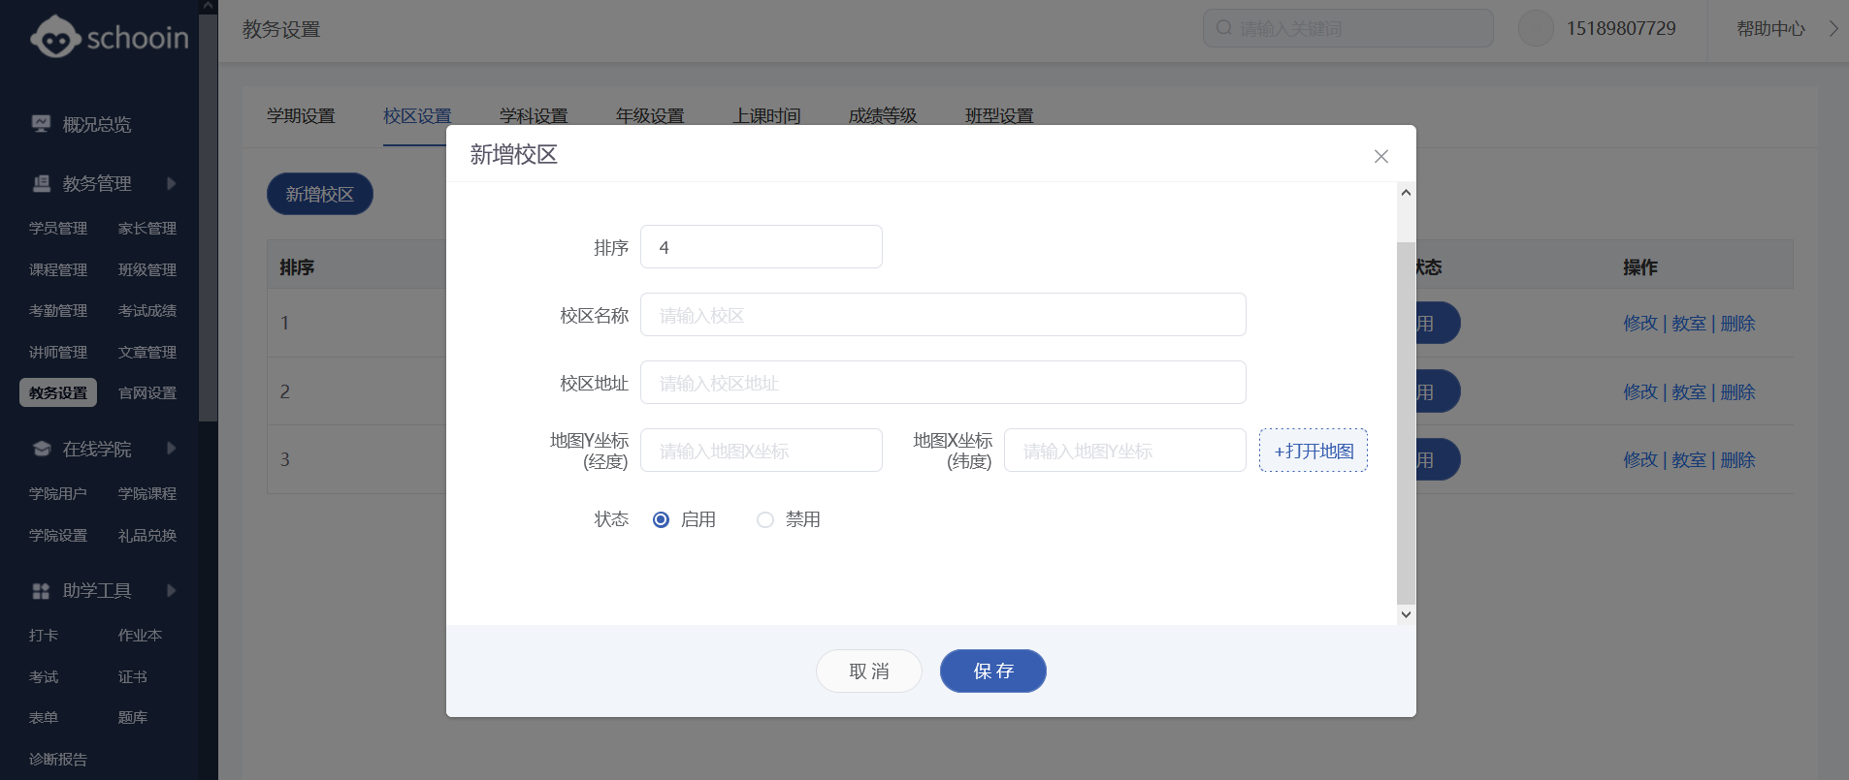Click 修改 | 教室 | 删除 links in row 2
This screenshot has width=1849, height=780.
(1689, 392)
